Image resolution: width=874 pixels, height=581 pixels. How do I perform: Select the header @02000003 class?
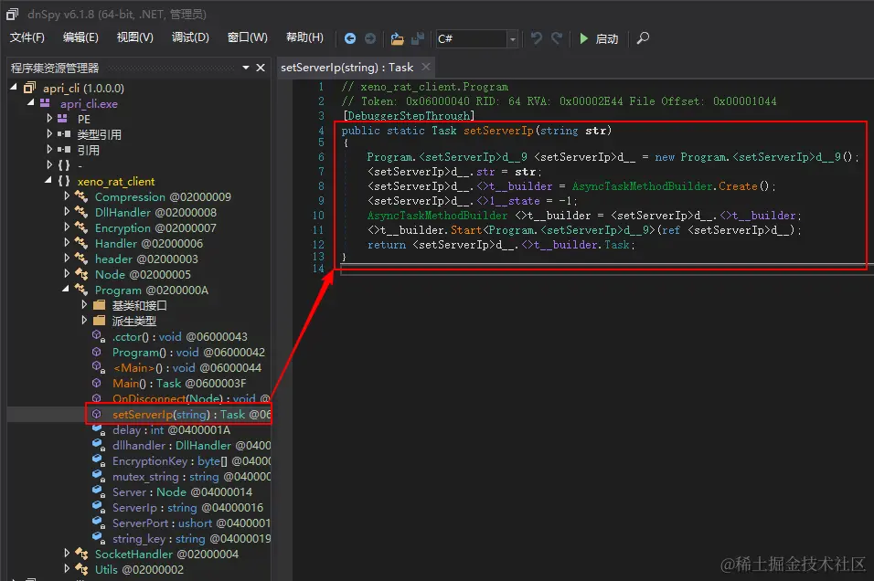(x=146, y=259)
